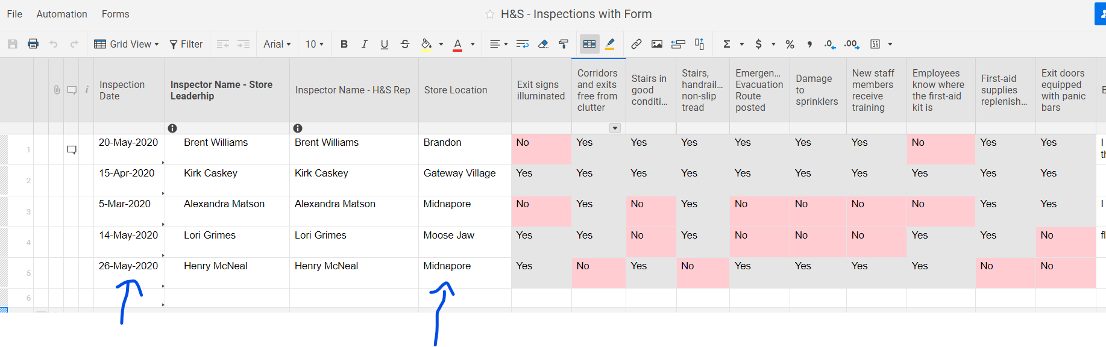Click the pink Exit signs illuminated cell for Brent Williams

click(x=541, y=149)
